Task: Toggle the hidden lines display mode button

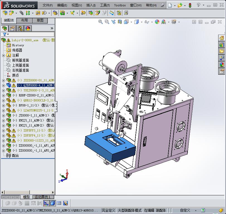Action: pyautogui.click(x=33, y=203)
